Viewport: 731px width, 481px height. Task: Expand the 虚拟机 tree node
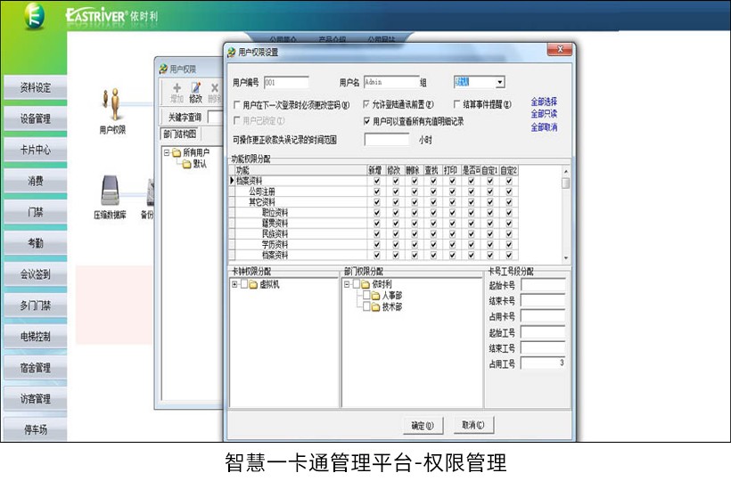click(234, 285)
